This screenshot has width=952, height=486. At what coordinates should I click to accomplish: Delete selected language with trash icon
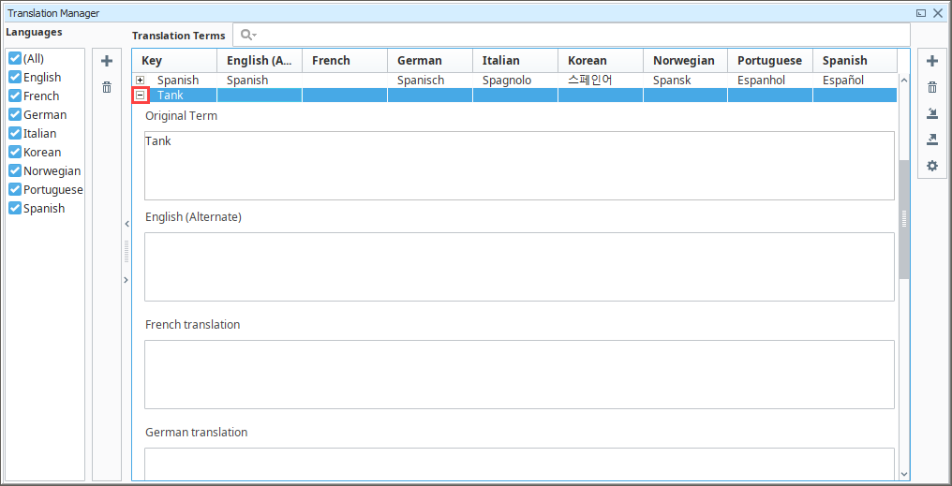point(107,87)
